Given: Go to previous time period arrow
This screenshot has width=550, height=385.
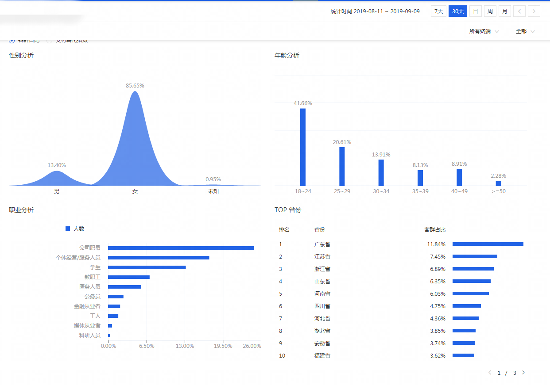Looking at the screenshot, I should (519, 11).
